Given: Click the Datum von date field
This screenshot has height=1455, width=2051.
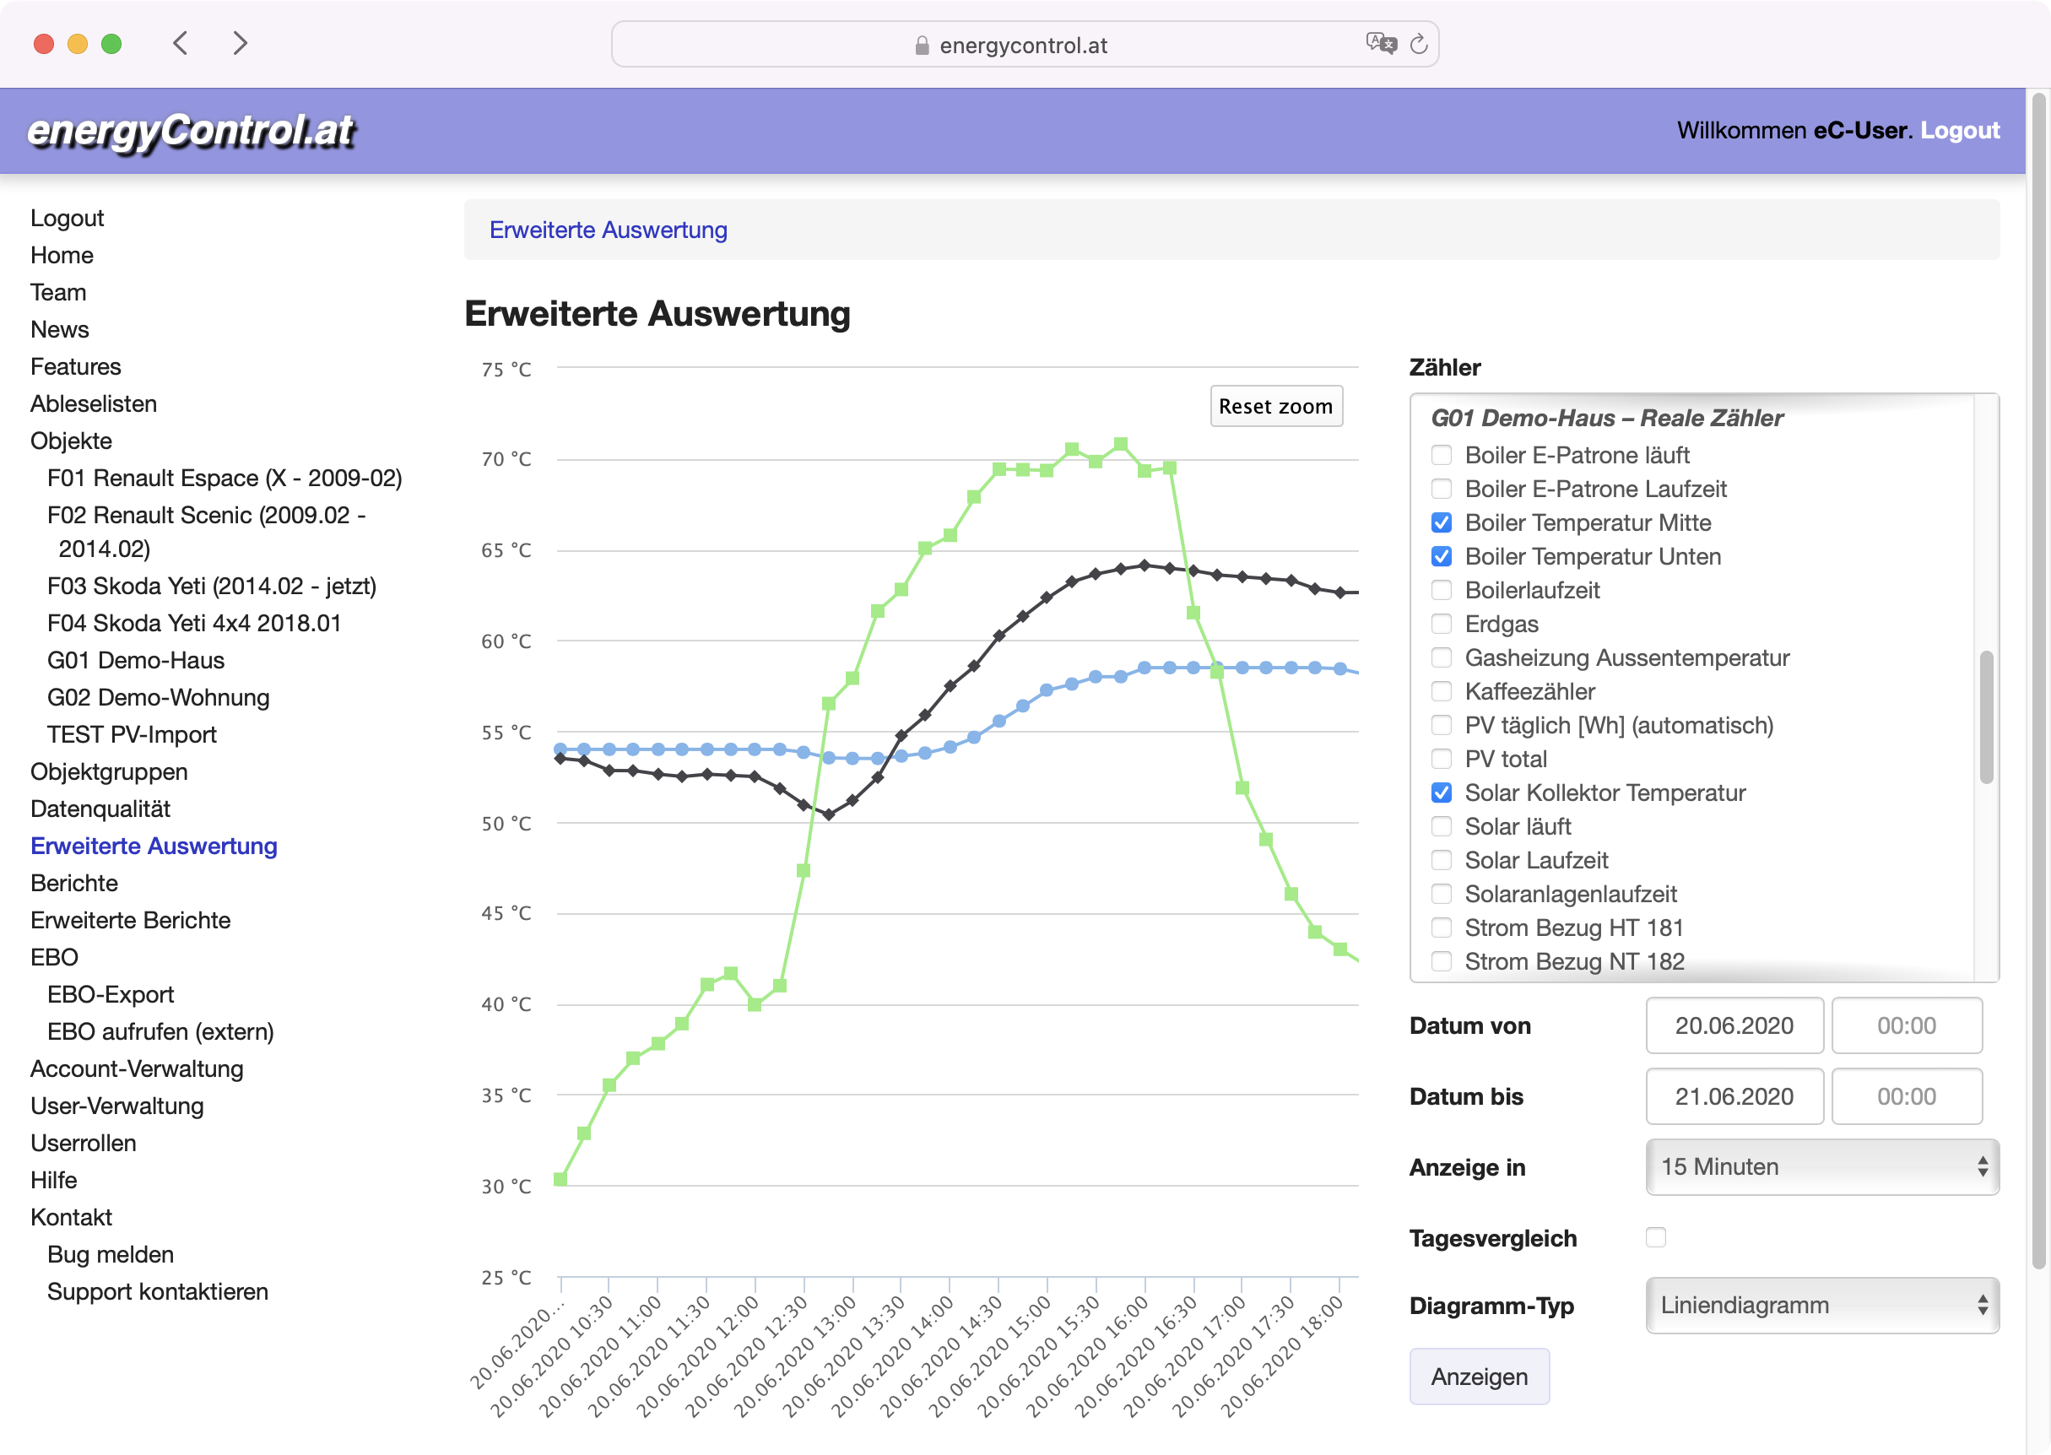Looking at the screenshot, I should (1733, 1026).
